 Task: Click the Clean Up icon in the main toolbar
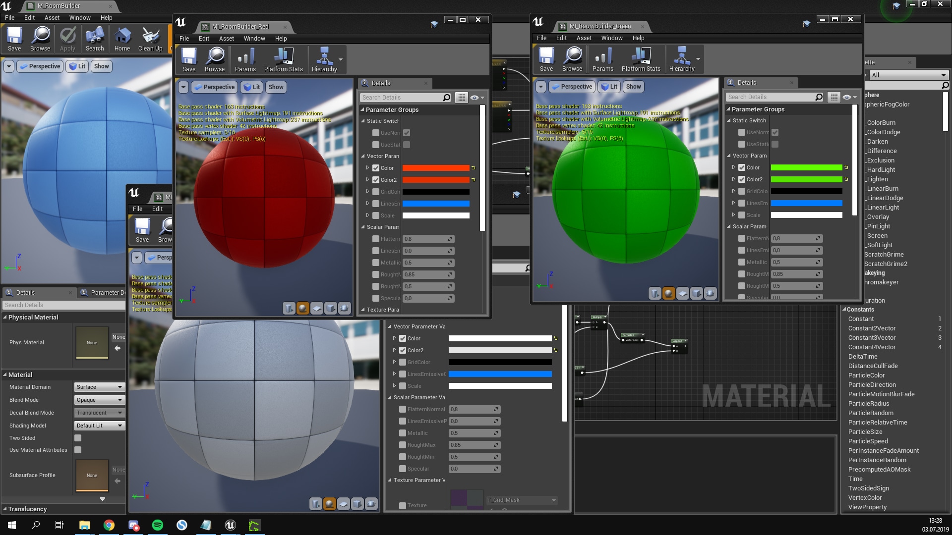(x=150, y=38)
